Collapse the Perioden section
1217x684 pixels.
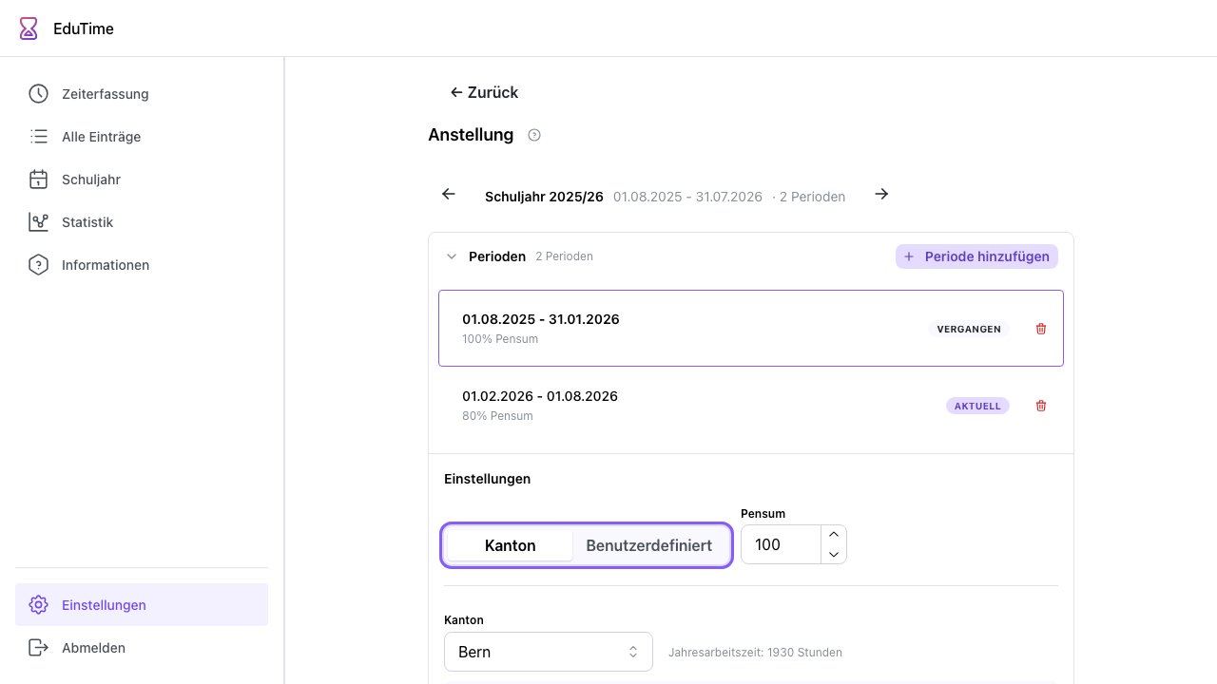(x=452, y=256)
